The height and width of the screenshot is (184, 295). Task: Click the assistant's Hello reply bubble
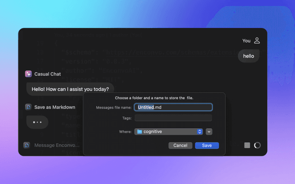[x=70, y=89]
